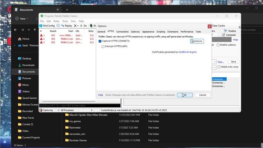
Task: Switch to the General tab in Options
Action: (102, 32)
